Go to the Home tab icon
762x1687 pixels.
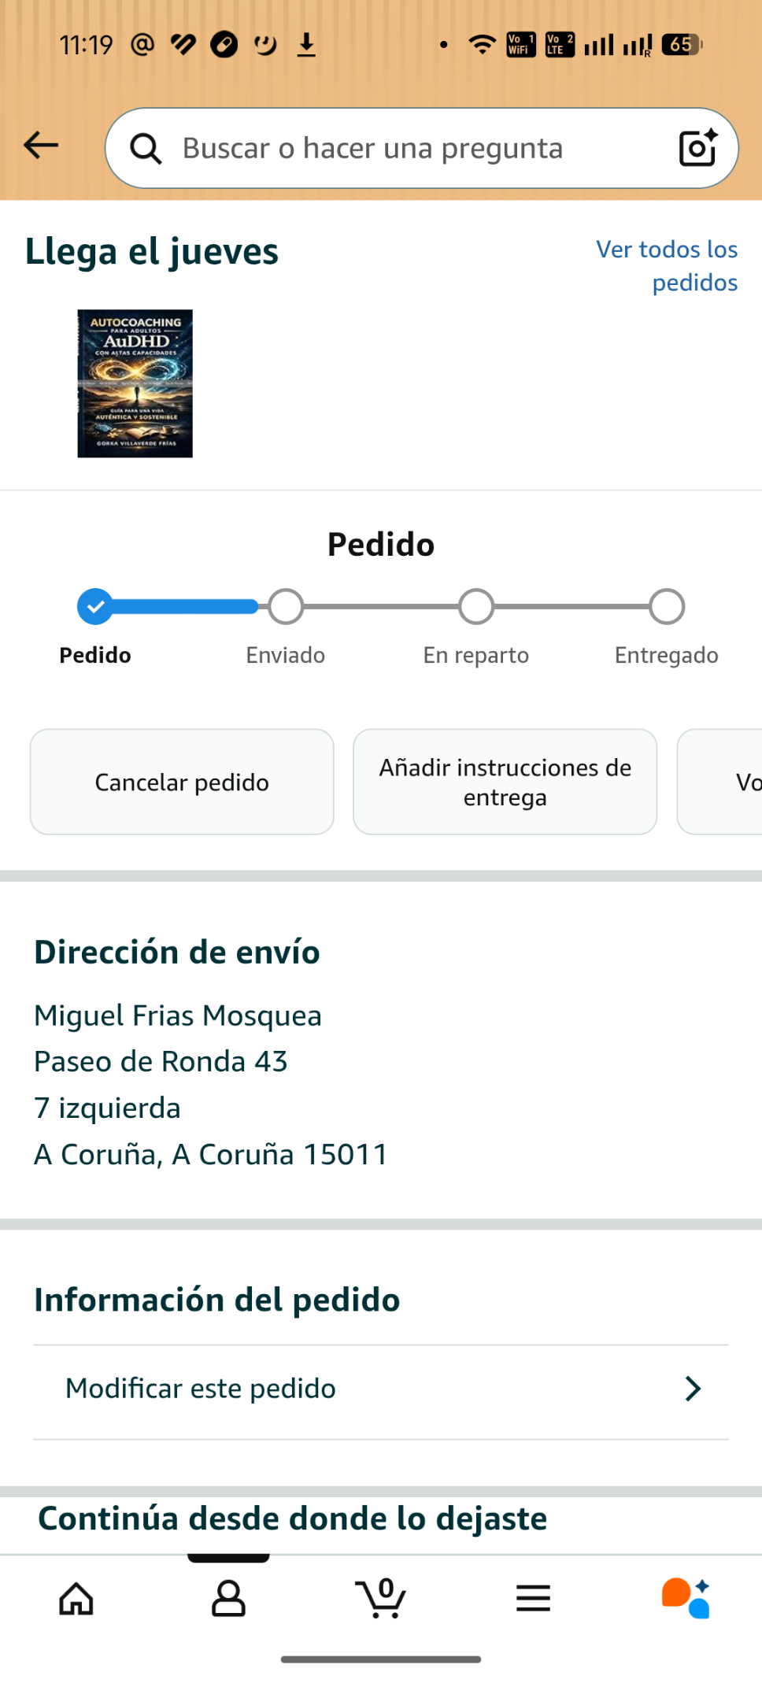[76, 1599]
